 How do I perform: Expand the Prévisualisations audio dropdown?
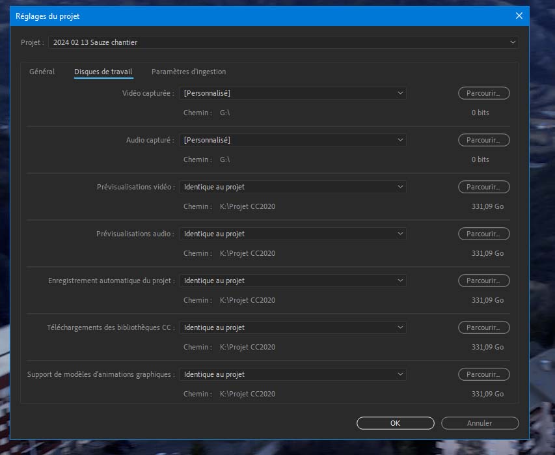292,234
